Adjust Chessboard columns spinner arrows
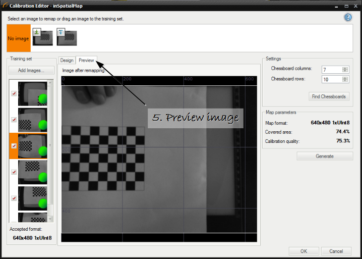Viewport: 362px width, 259px height. pyautogui.click(x=345, y=70)
